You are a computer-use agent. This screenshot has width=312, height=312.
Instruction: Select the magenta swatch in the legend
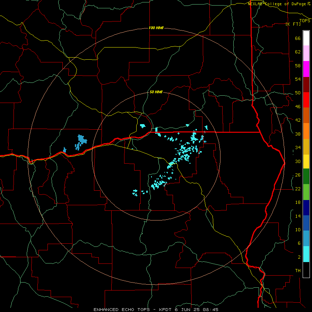point(306,69)
